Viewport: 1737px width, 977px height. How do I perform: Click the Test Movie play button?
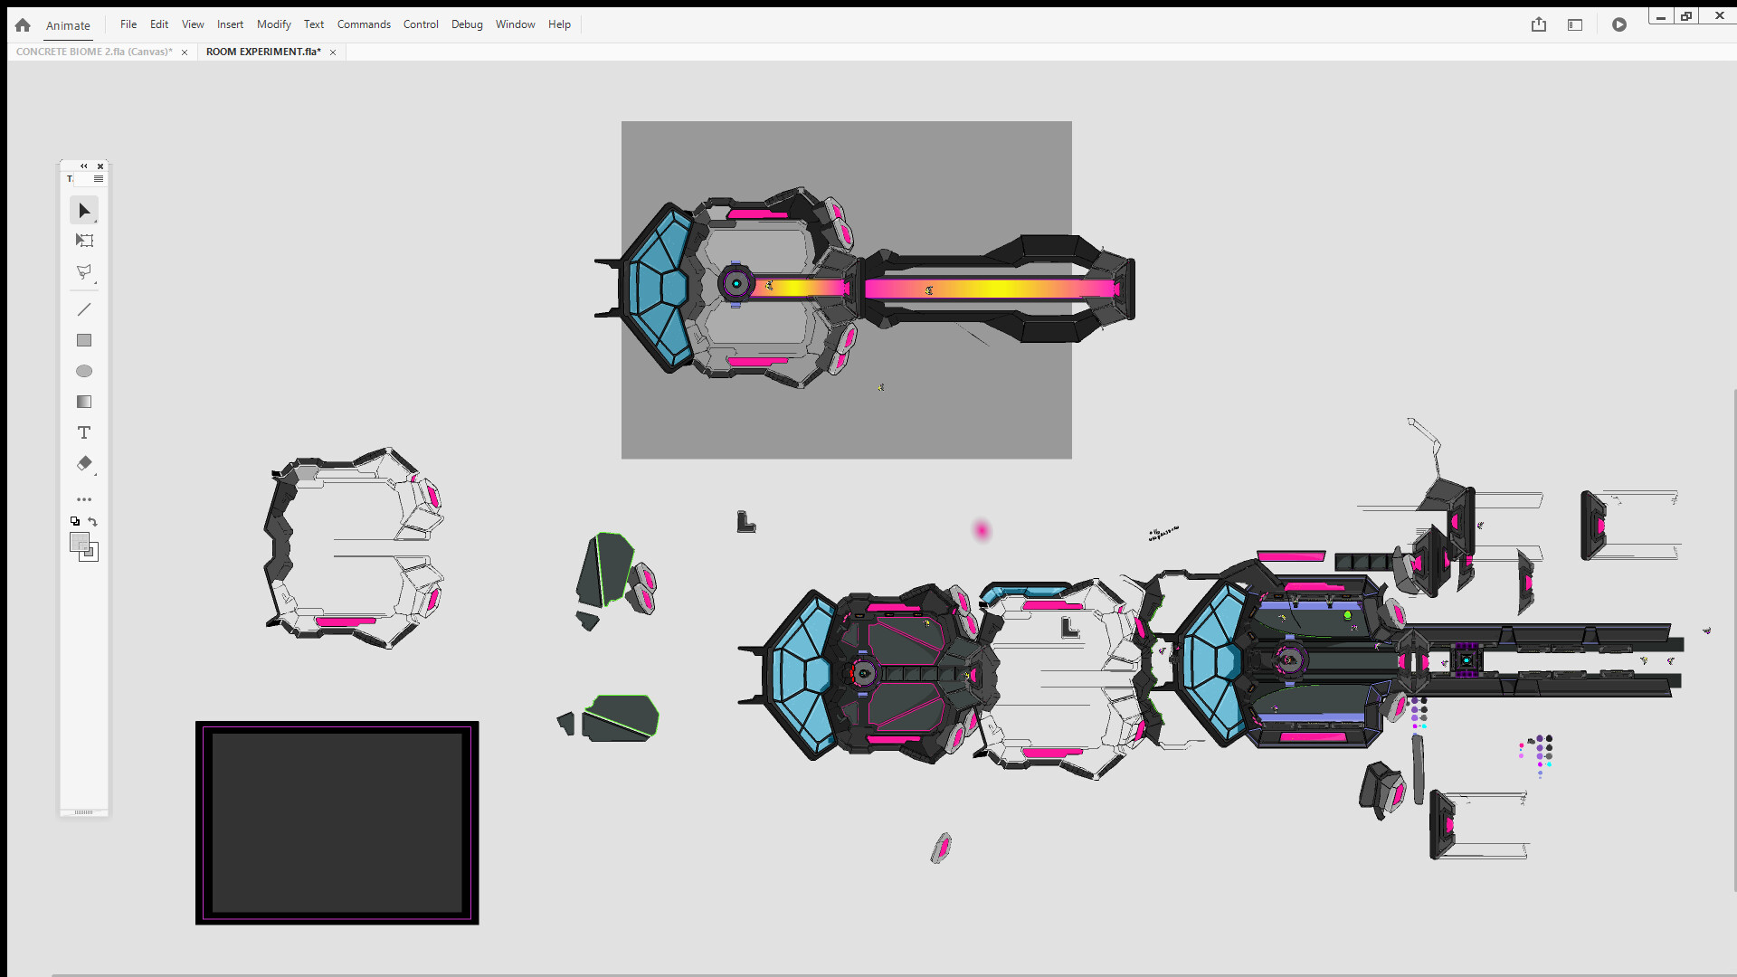1619,25
